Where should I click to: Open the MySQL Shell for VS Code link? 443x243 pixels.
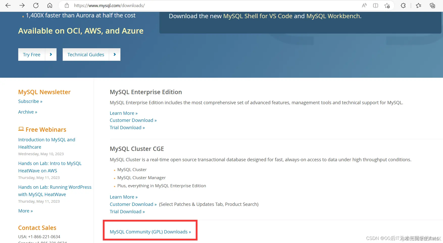click(x=258, y=16)
